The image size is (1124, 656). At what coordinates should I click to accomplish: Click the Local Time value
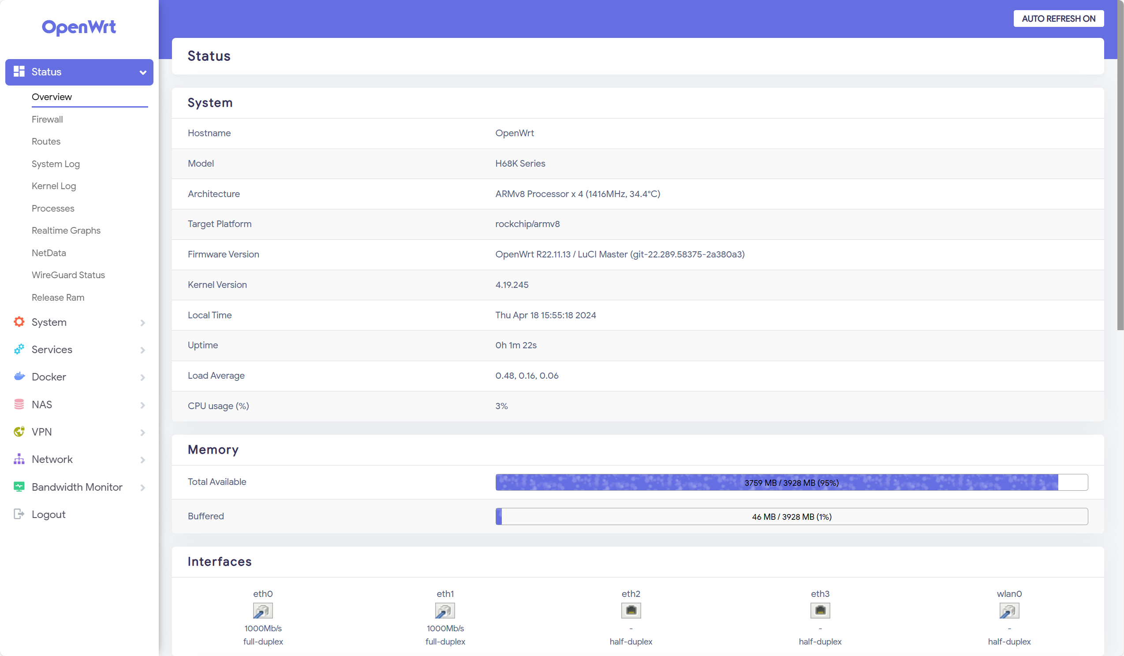pyautogui.click(x=545, y=315)
